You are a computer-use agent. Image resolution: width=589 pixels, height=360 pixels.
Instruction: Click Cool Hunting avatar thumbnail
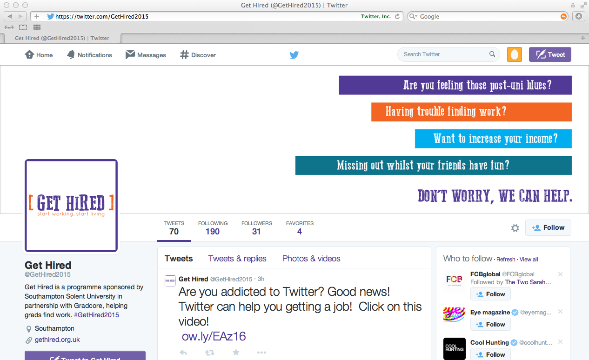point(455,349)
